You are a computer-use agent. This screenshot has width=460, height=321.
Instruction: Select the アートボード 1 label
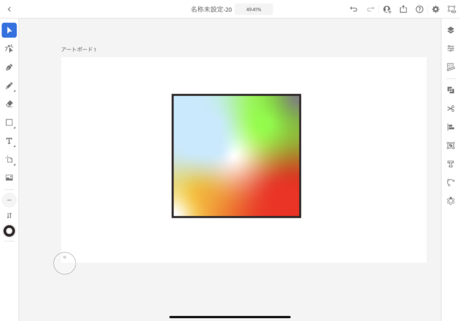click(79, 49)
